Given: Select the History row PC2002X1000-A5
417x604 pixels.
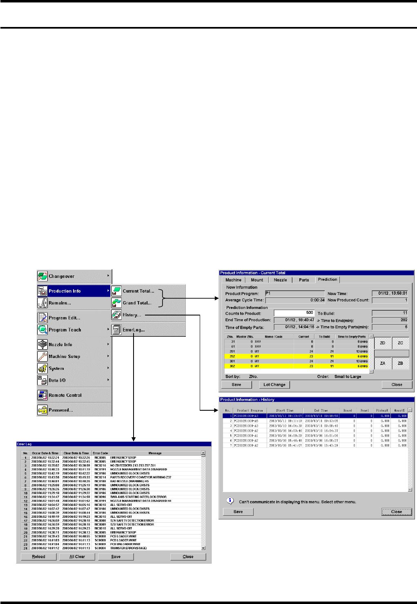Looking at the screenshot, I should click(x=315, y=421).
